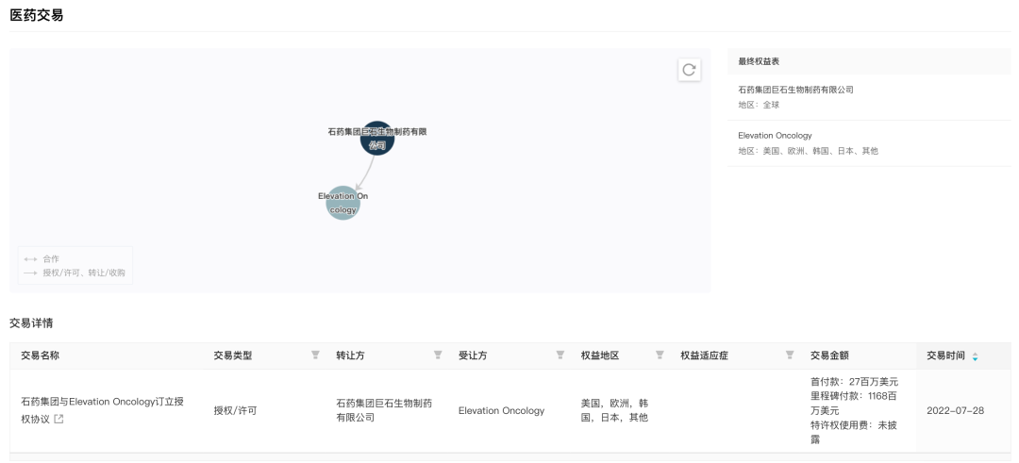
Task: Click the 转让方 cell 石药集团巨石生物制药有限公司
Action: pos(384,410)
